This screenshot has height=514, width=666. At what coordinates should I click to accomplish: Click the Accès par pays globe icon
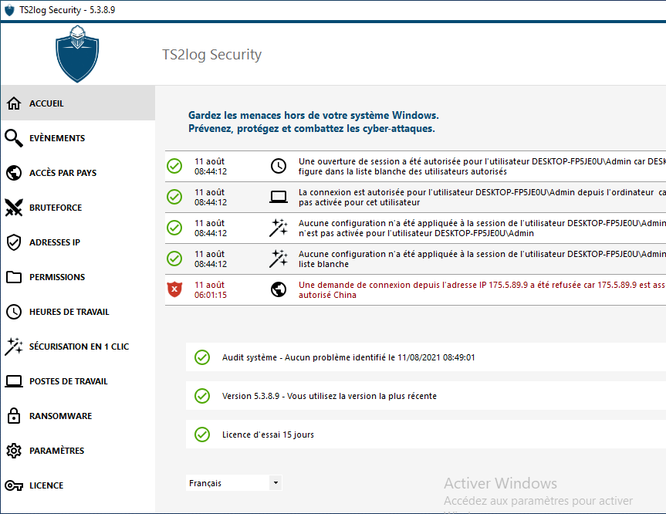click(x=14, y=173)
